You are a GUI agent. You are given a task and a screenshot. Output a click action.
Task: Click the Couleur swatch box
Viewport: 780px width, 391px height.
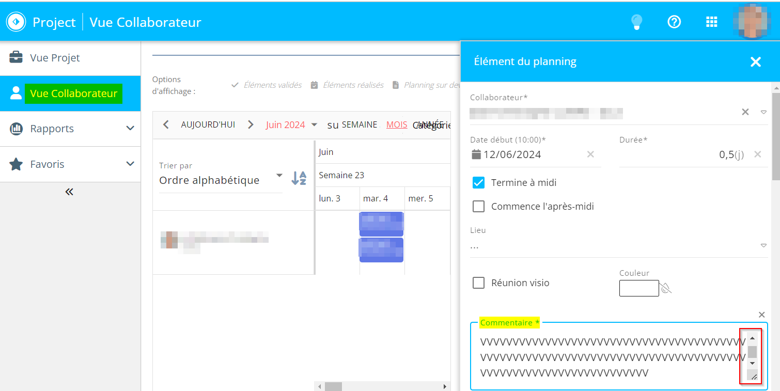point(639,288)
